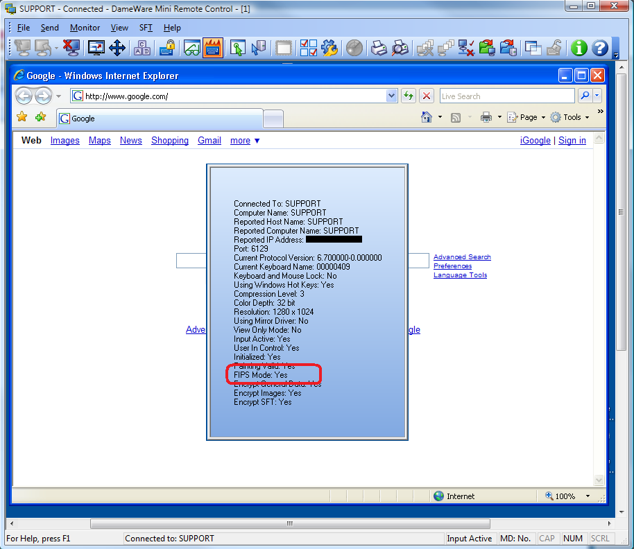The height and width of the screenshot is (549, 634).
Task: Open DameWare Mini Remote Control help
Action: point(599,48)
